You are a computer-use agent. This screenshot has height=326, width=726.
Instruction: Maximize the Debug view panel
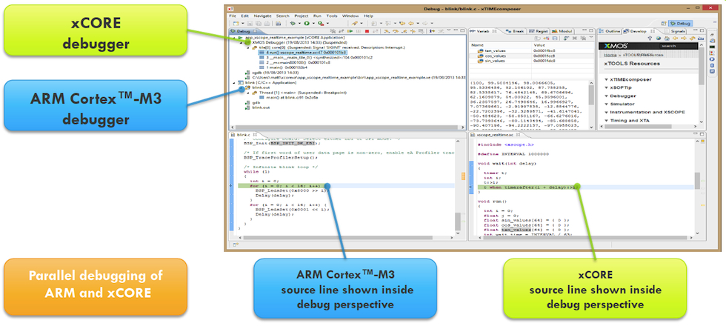462,30
